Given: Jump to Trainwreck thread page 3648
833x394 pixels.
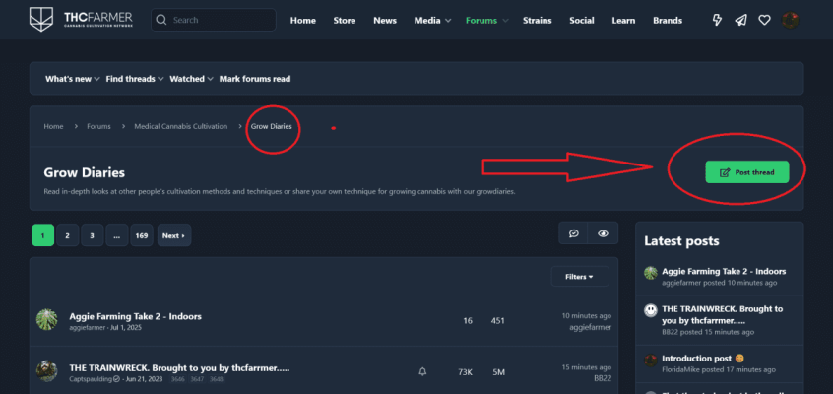Looking at the screenshot, I should point(217,379).
